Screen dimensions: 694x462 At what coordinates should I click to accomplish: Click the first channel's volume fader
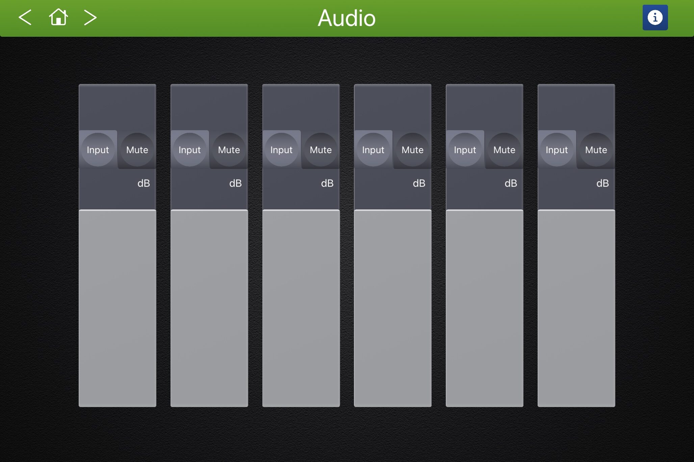[x=118, y=308]
